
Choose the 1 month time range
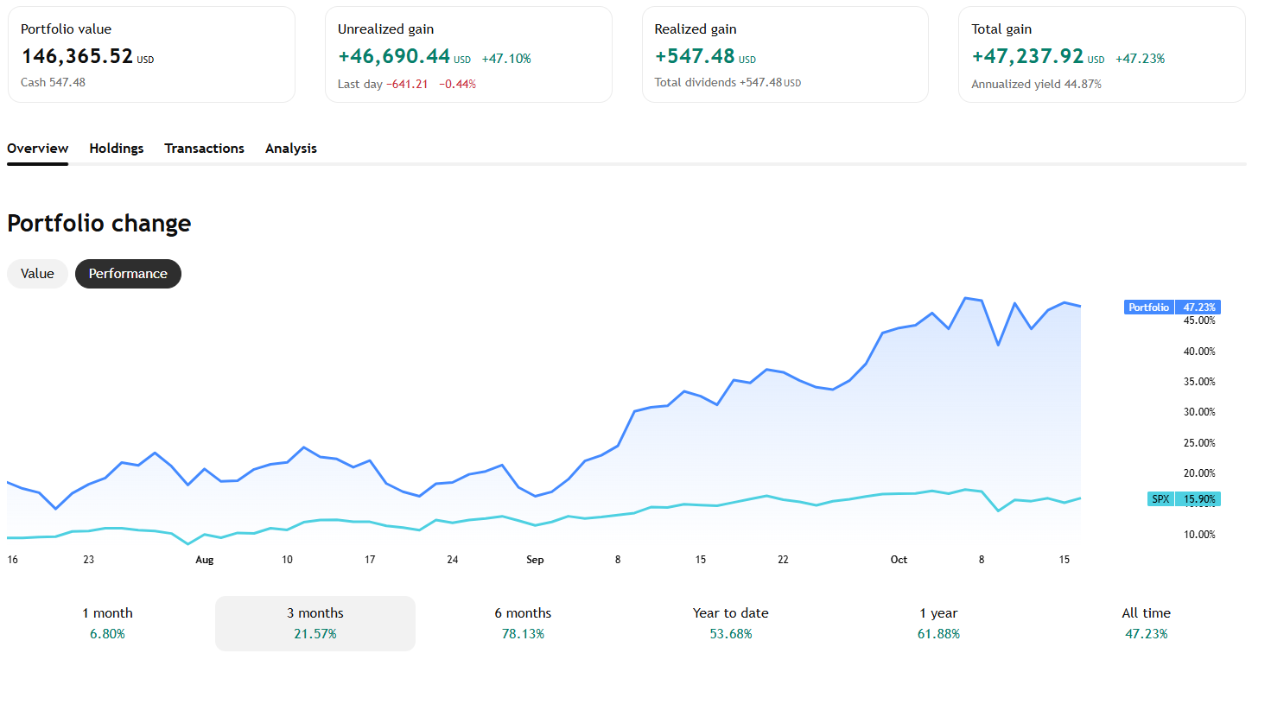(107, 623)
